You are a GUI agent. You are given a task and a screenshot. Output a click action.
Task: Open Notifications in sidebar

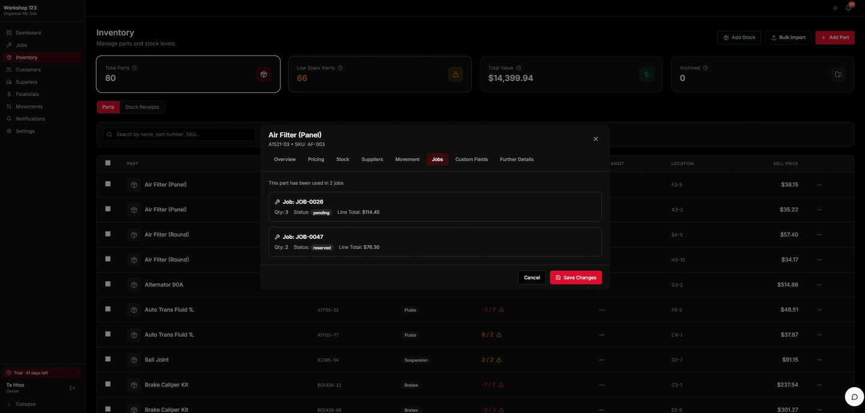click(42, 119)
